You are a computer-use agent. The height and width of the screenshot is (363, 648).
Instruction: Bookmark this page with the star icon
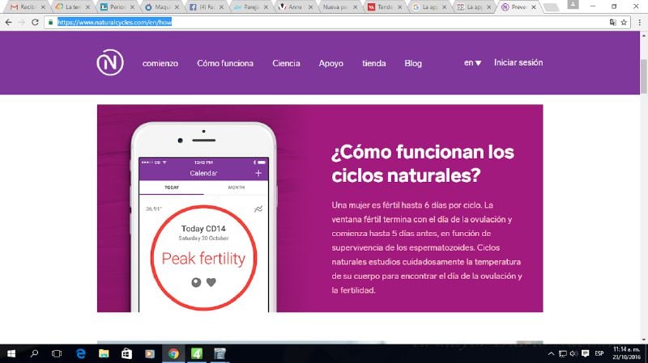(x=624, y=22)
